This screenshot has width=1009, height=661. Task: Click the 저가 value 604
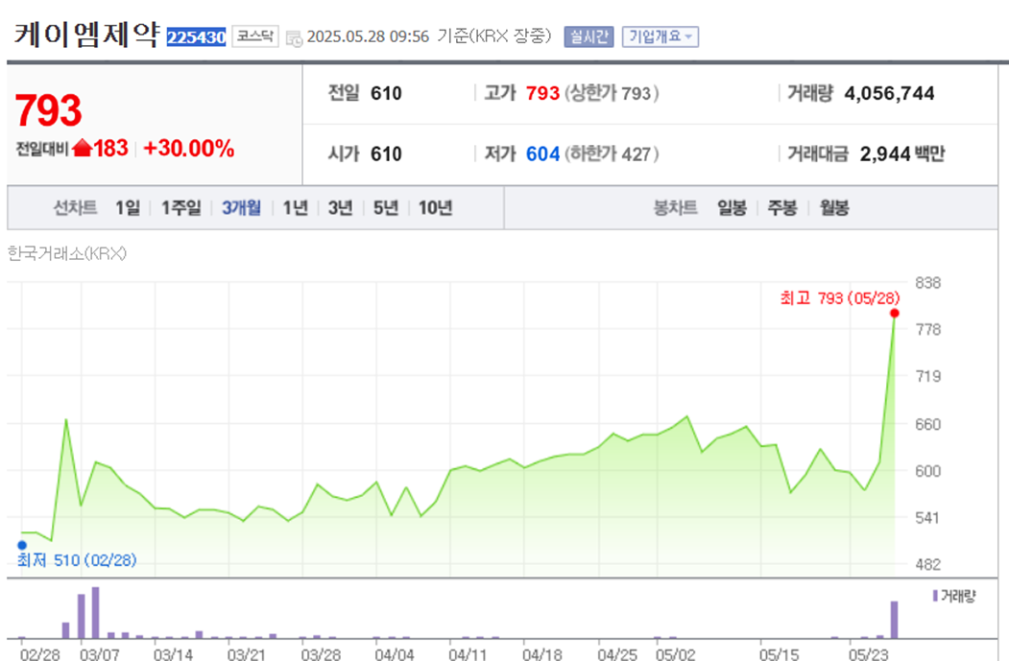pyautogui.click(x=542, y=154)
